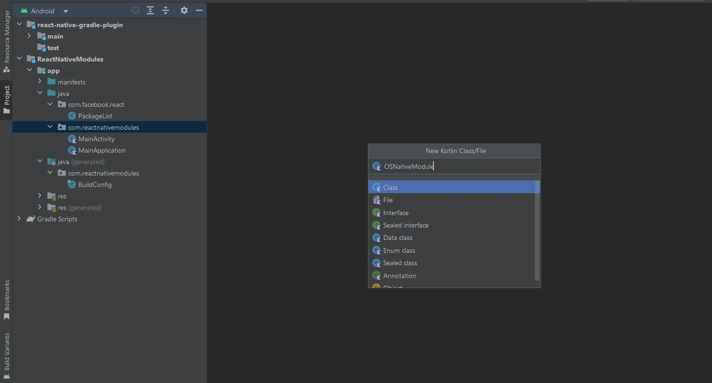Viewport: 712px width, 383px height.
Task: Collapse the java source folder
Action: [40, 93]
